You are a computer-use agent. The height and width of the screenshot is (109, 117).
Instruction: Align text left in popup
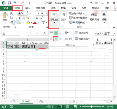coord(51,39)
